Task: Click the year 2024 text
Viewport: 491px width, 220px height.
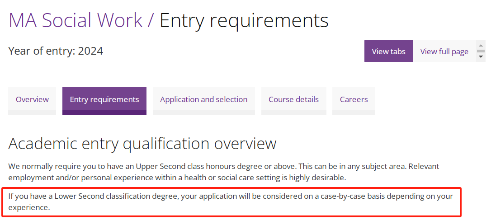Action: [x=90, y=51]
